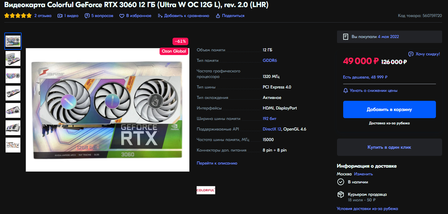Click the 5 вопросов question icon
The width and height of the screenshot is (448, 214).
(x=87, y=16)
